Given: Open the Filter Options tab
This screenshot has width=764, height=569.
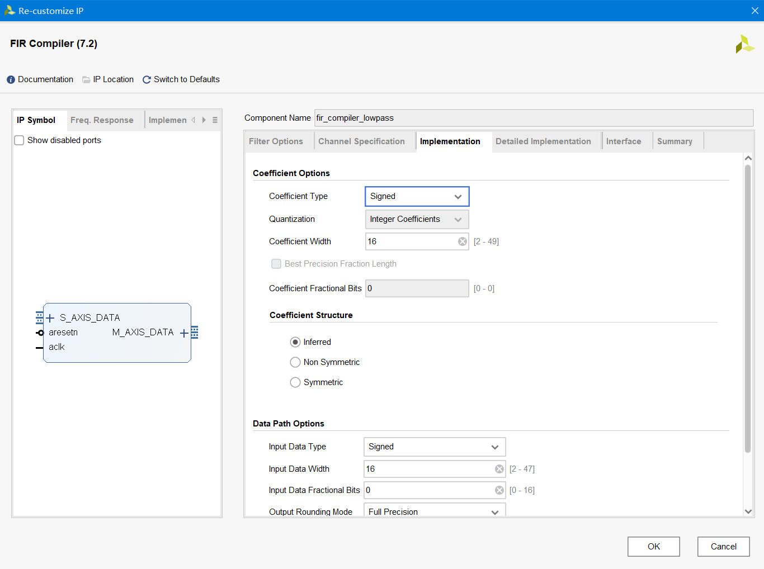Looking at the screenshot, I should [x=276, y=141].
